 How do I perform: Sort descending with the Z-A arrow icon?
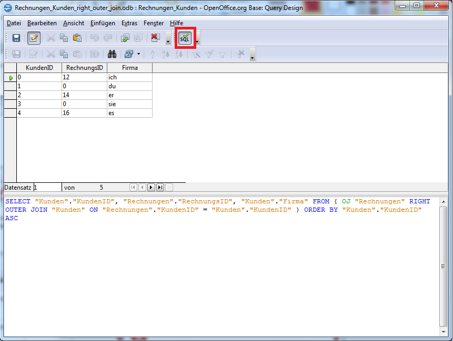coord(179,54)
